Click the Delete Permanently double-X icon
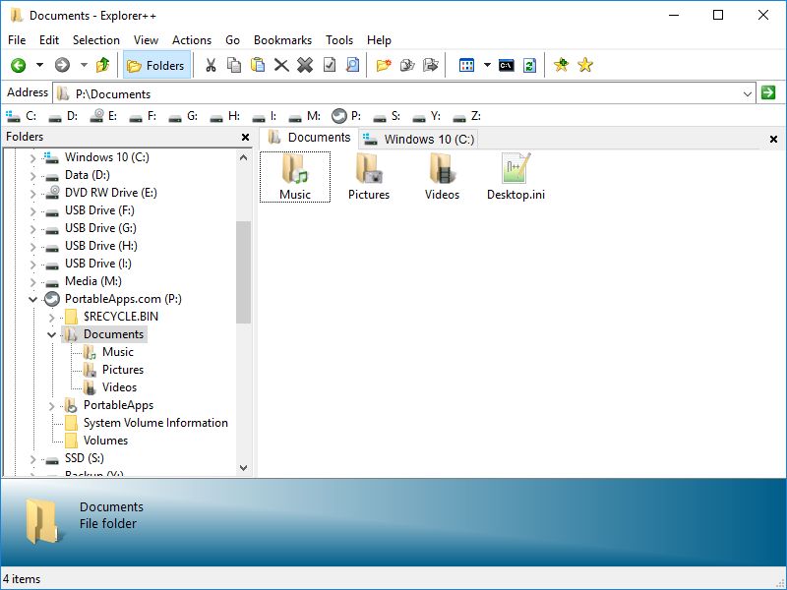Screen dimensions: 787x590 304,65
